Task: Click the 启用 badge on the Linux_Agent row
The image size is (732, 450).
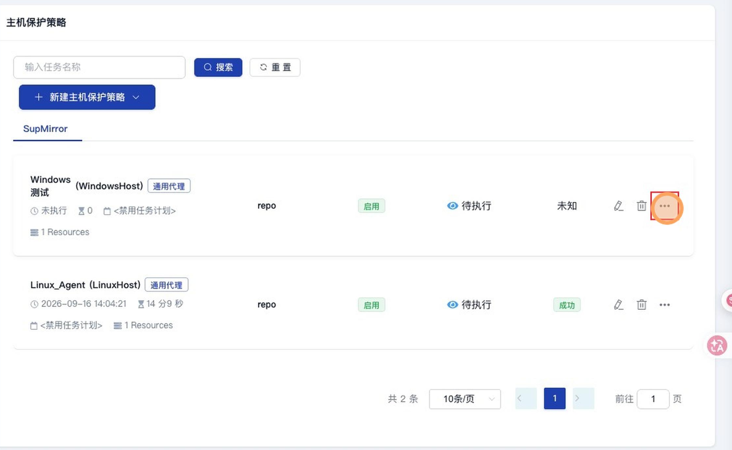Action: [x=371, y=305]
